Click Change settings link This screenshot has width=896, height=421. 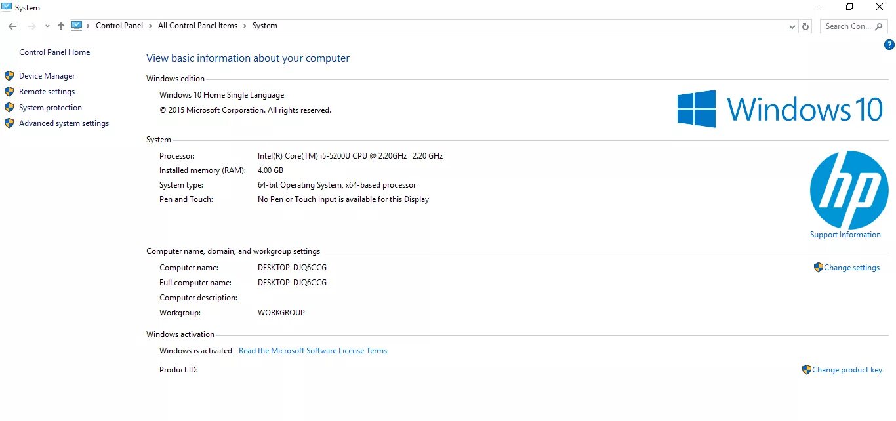click(852, 268)
